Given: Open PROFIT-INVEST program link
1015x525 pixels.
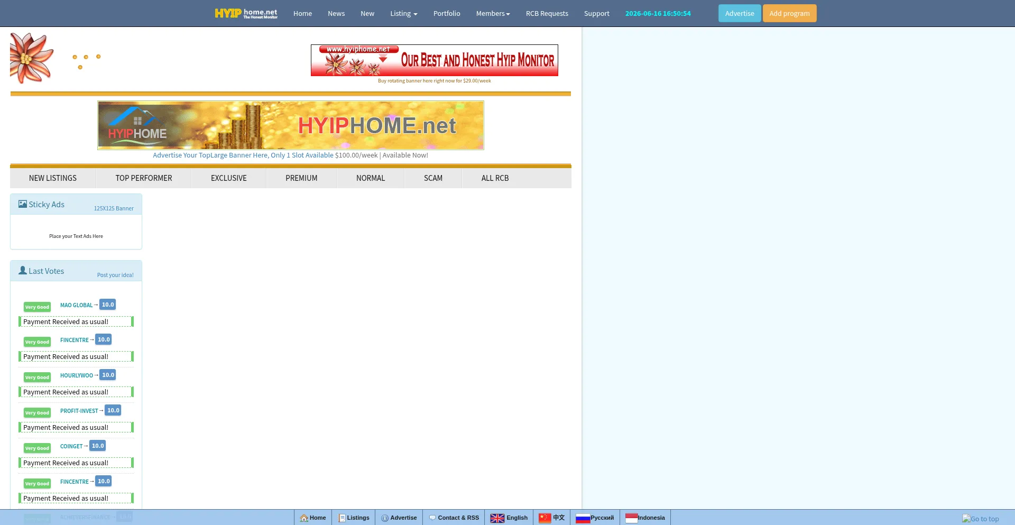Looking at the screenshot, I should (x=79, y=411).
